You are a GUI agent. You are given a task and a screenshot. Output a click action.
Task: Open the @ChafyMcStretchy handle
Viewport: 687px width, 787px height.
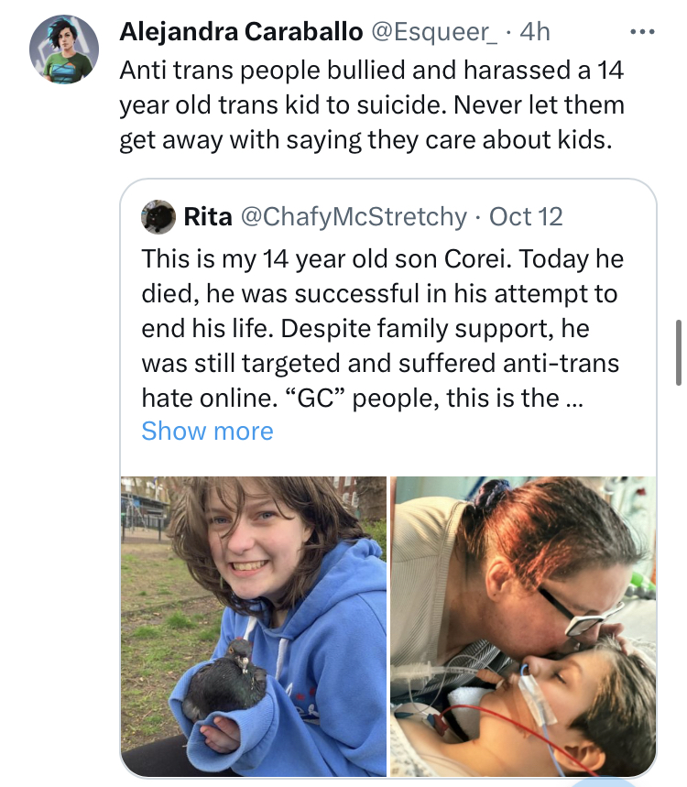point(353,217)
